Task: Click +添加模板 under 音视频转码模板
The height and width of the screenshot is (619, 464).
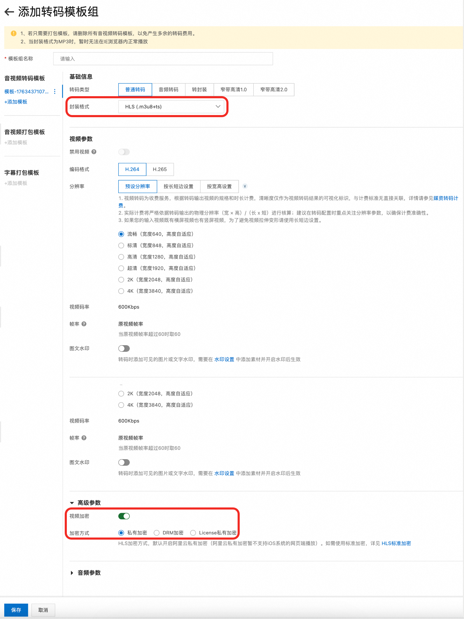Action: tap(16, 102)
